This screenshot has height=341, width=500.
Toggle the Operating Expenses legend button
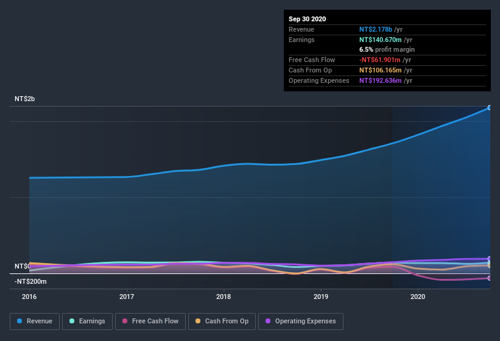[301, 322]
